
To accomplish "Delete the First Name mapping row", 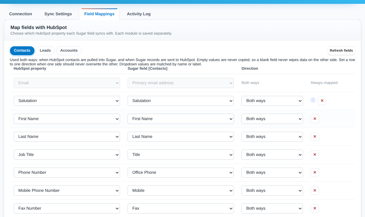I will tap(315, 119).
